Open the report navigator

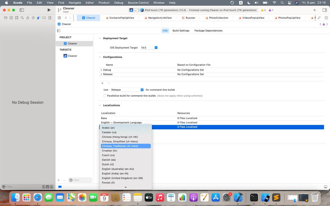(x=50, y=18)
